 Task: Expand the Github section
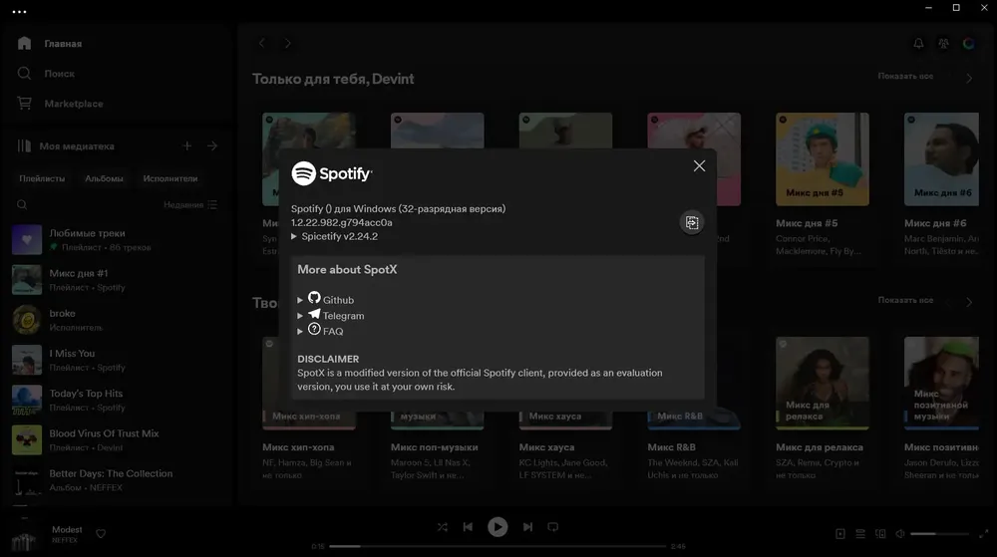point(326,299)
